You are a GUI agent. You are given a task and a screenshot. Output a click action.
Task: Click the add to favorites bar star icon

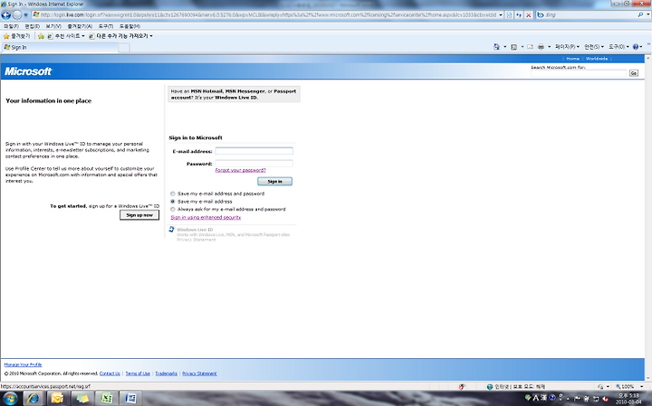point(41,36)
